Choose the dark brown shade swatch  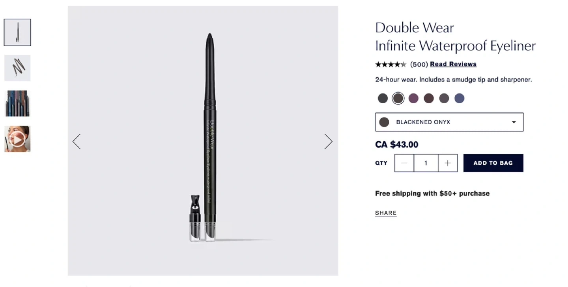click(429, 98)
